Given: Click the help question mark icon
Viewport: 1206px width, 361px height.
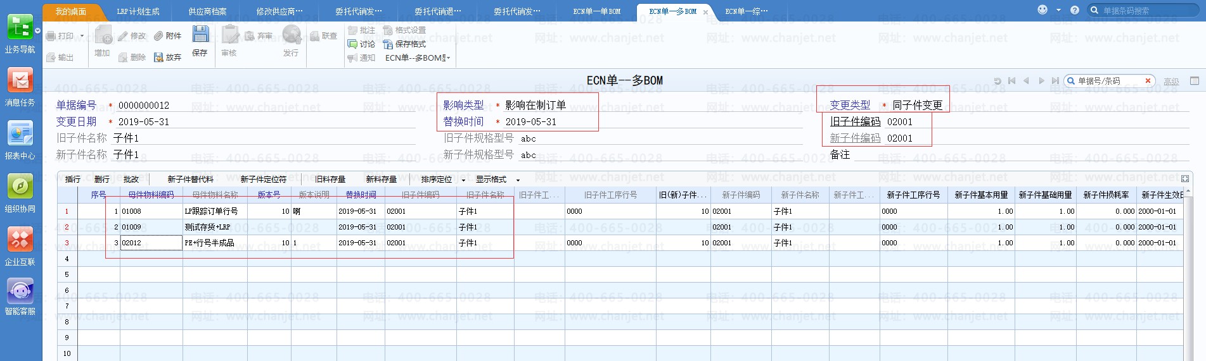Looking at the screenshot, I should [x=1075, y=10].
